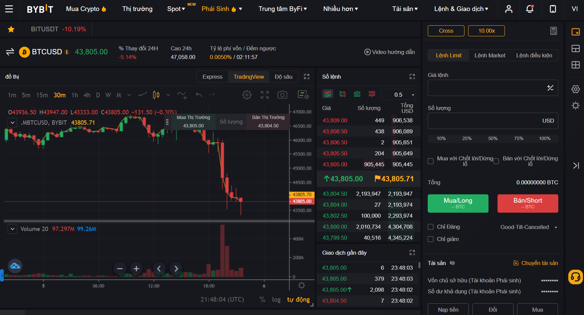The height and width of the screenshot is (315, 584).
Task: Switch chart toolbar to fullscreen mode
Action: 265,95
